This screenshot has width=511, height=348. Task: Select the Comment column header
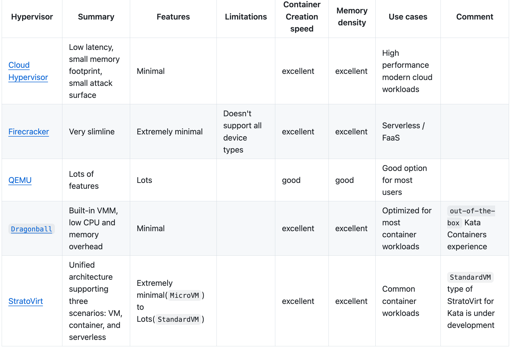click(475, 17)
